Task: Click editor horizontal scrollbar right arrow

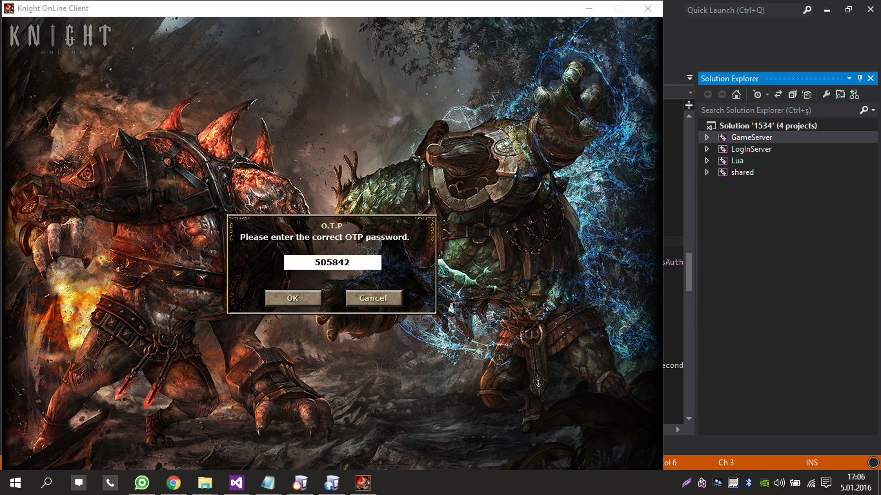Action: coord(678,429)
